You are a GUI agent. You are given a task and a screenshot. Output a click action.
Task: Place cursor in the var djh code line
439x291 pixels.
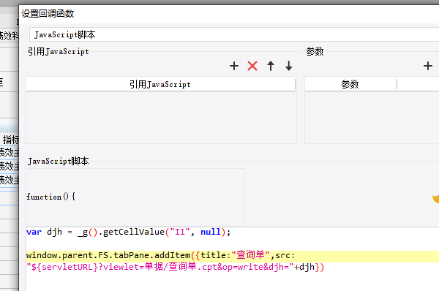tap(128, 232)
